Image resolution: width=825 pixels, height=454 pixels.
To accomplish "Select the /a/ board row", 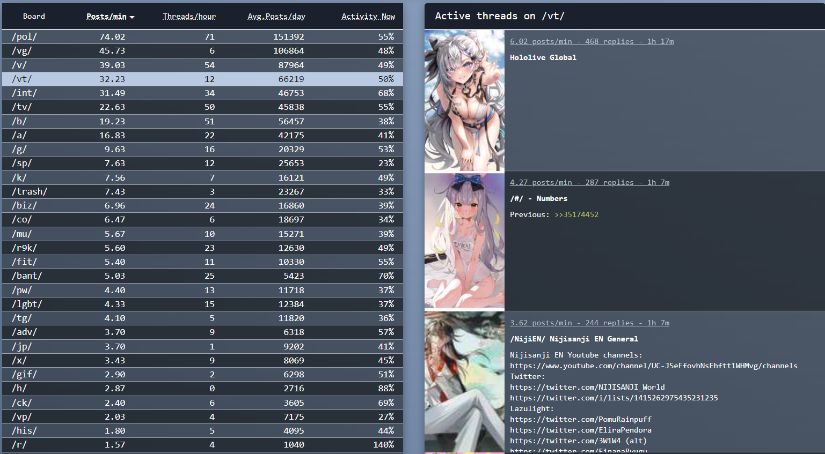I will click(x=202, y=135).
